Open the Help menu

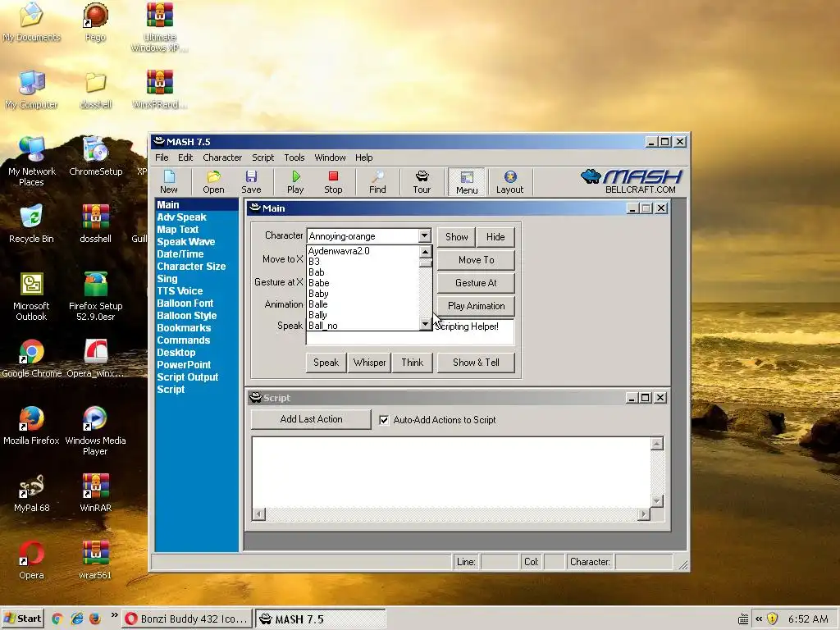(x=363, y=157)
